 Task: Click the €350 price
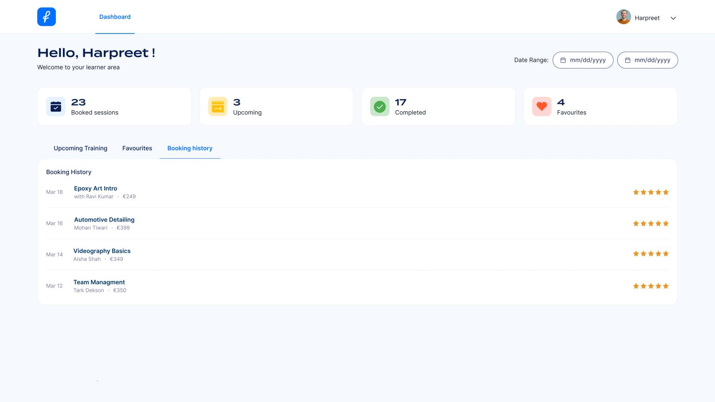120,290
